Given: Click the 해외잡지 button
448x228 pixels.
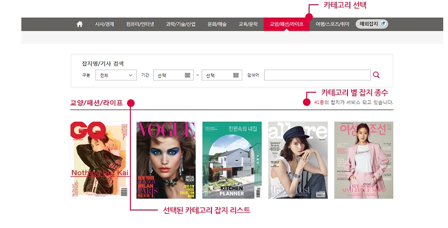Looking at the screenshot, I should [x=372, y=24].
